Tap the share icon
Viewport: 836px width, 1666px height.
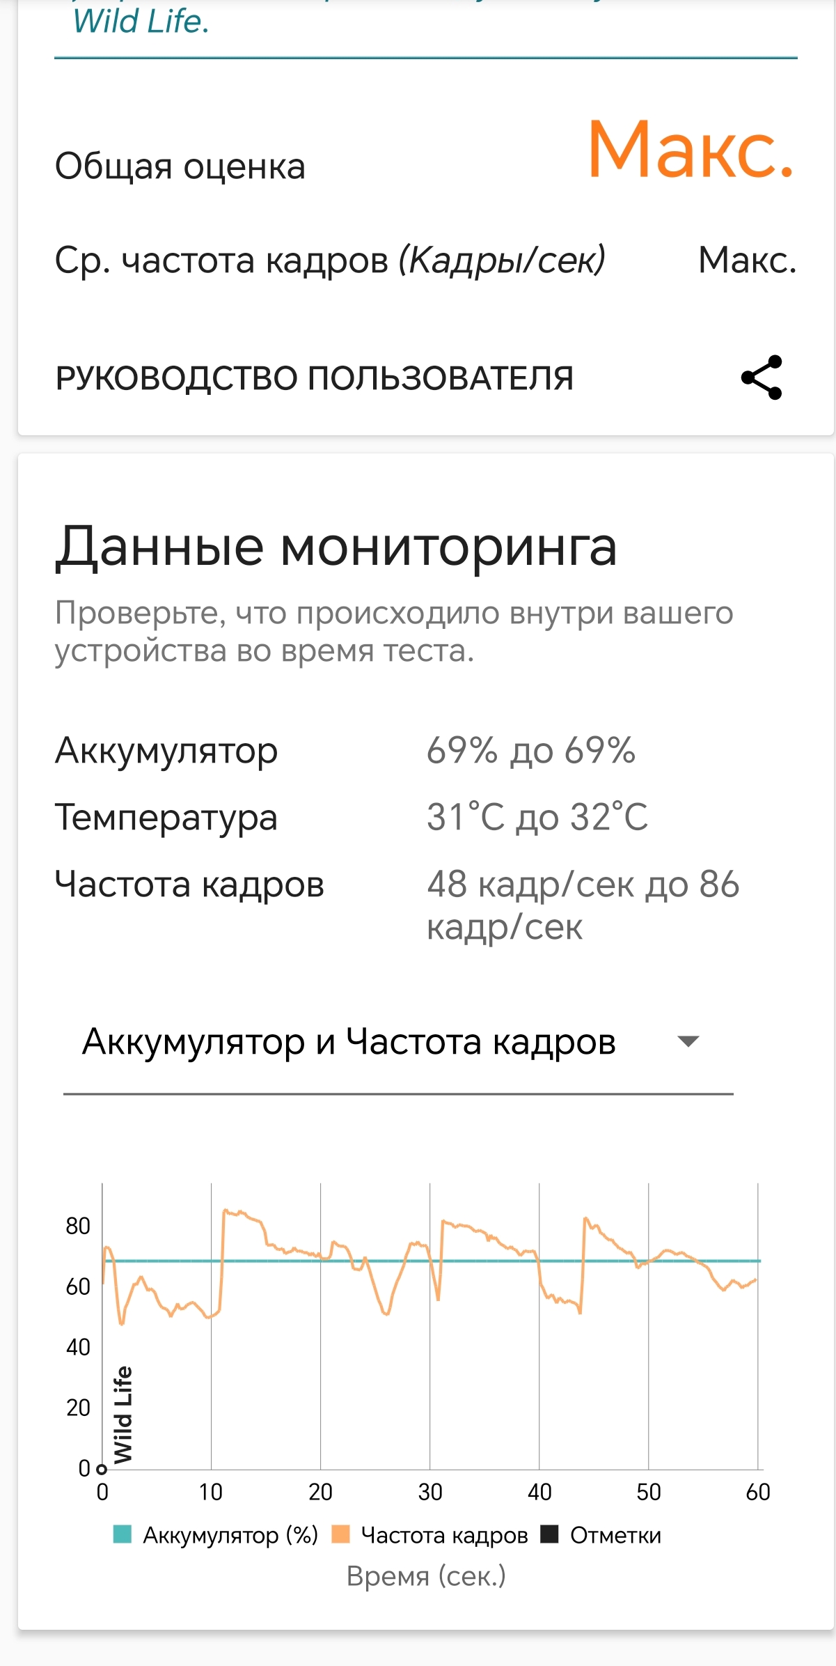(762, 377)
